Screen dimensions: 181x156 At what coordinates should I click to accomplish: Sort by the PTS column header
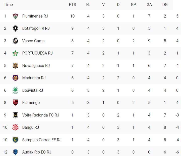coord(73,4)
